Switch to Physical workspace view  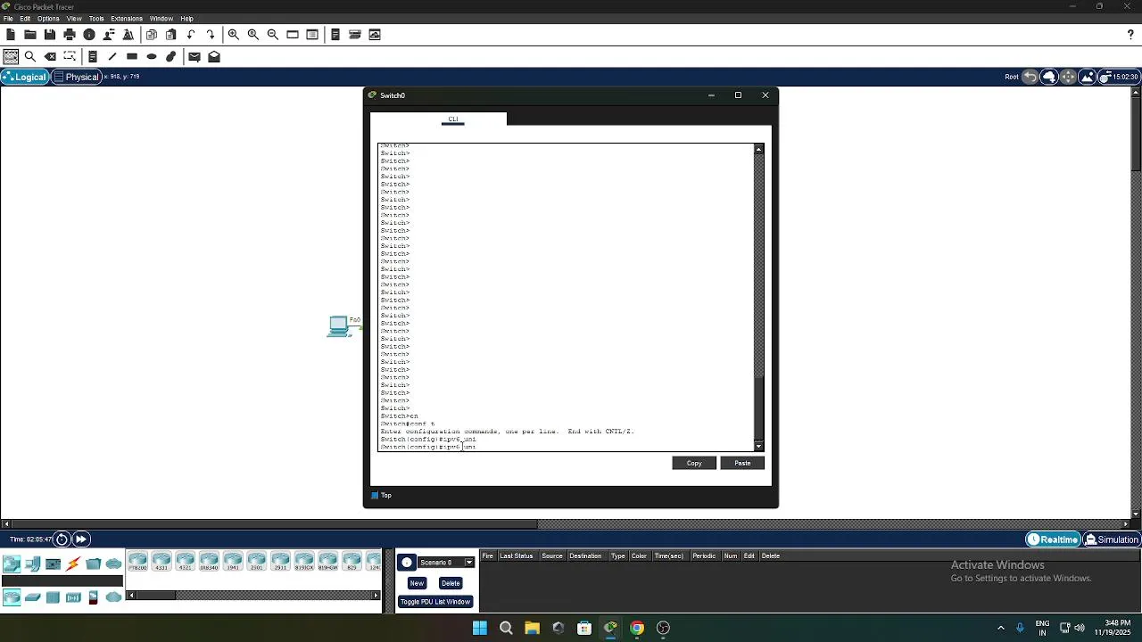[x=76, y=77]
